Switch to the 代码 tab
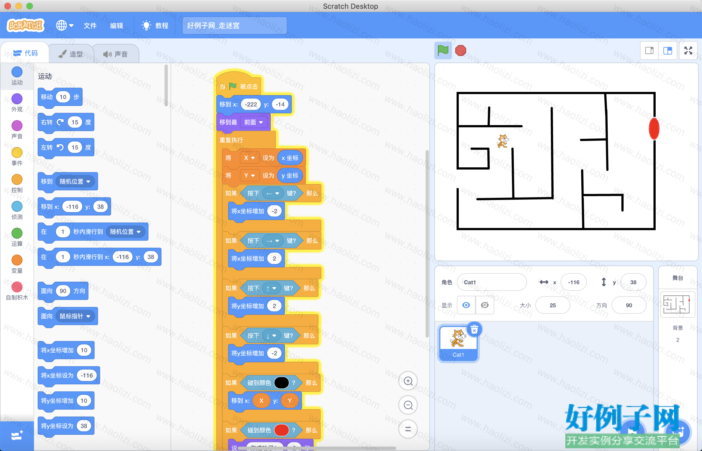This screenshot has height=451, width=702. click(26, 53)
